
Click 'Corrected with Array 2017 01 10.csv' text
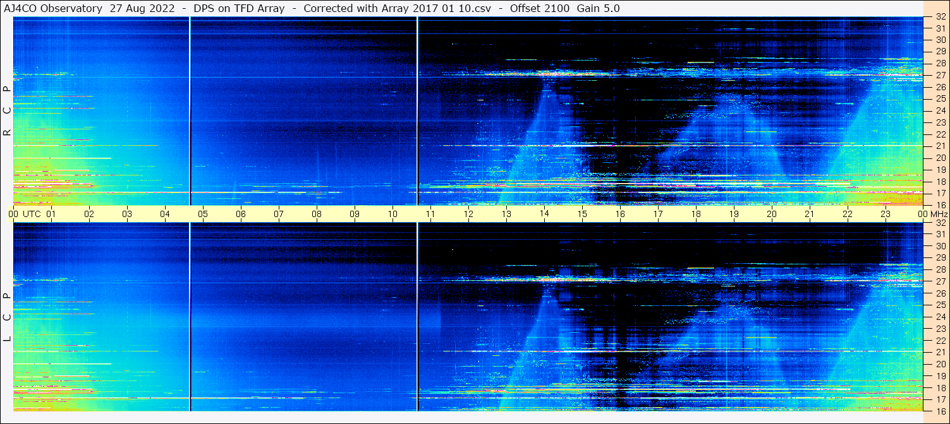397,9
